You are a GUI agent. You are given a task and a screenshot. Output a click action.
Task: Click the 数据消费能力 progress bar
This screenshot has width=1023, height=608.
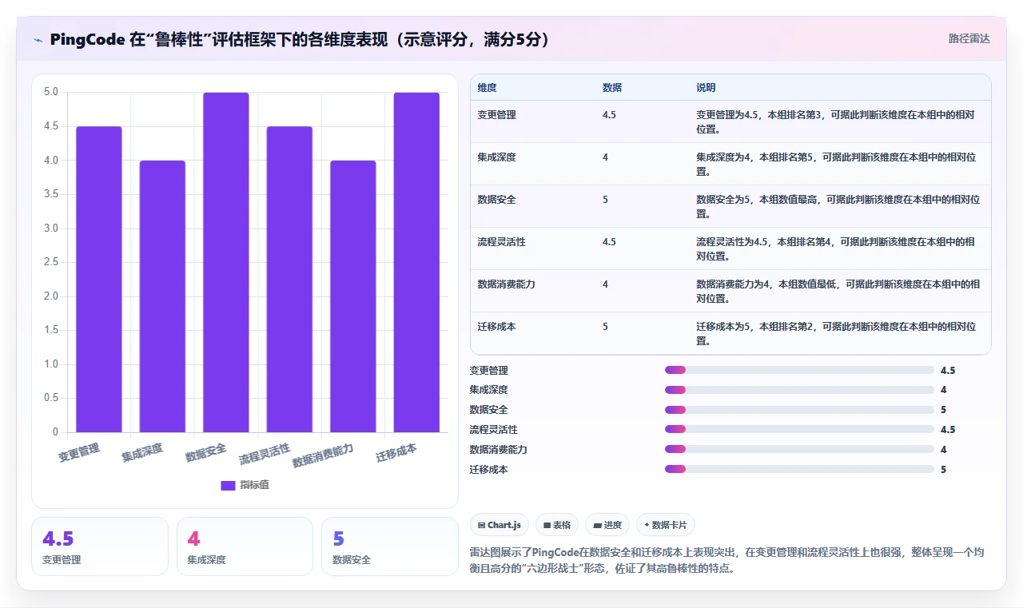(799, 450)
